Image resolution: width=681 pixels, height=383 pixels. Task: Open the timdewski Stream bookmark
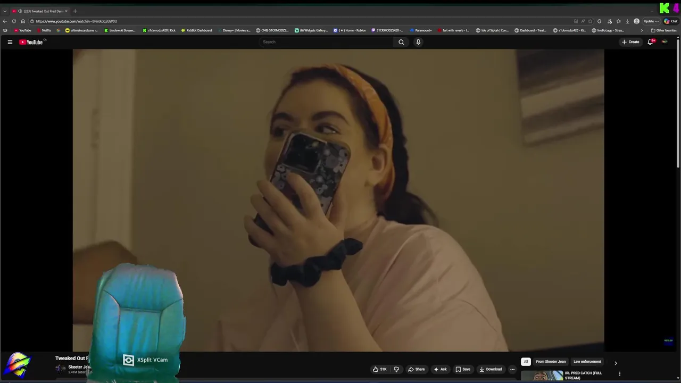120,30
